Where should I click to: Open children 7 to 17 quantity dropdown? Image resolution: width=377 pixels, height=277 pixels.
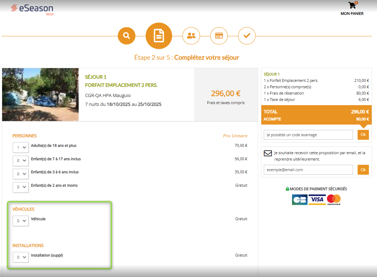(x=20, y=161)
